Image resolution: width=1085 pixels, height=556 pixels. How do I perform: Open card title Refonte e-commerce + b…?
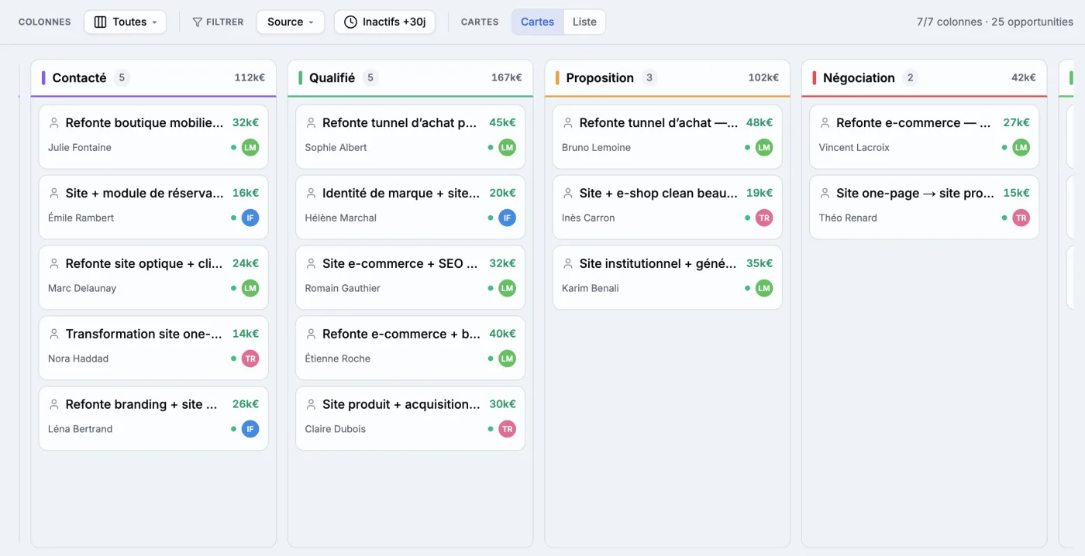[x=401, y=334]
